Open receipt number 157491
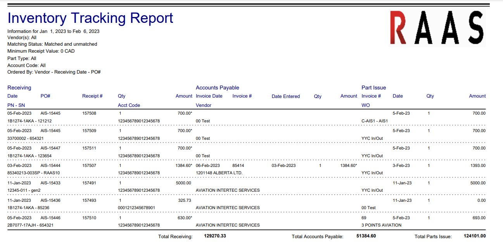Screen dimensions: 503x244 (x=89, y=183)
